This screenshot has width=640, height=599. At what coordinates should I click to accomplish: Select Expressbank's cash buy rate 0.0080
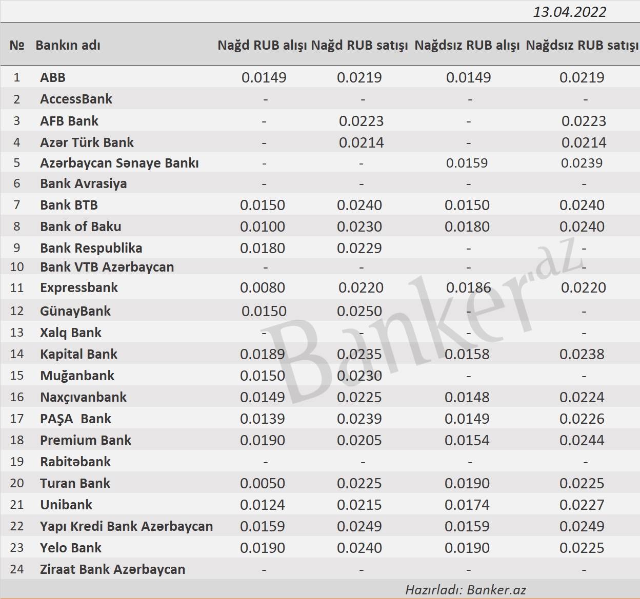click(263, 287)
